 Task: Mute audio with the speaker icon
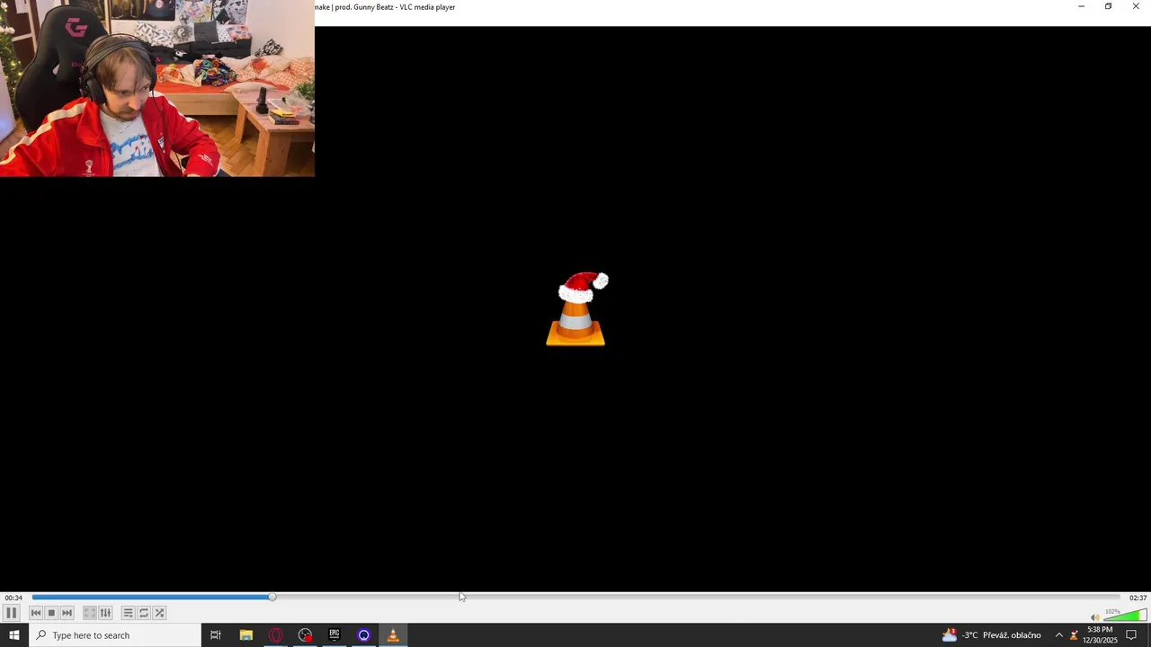click(1094, 617)
